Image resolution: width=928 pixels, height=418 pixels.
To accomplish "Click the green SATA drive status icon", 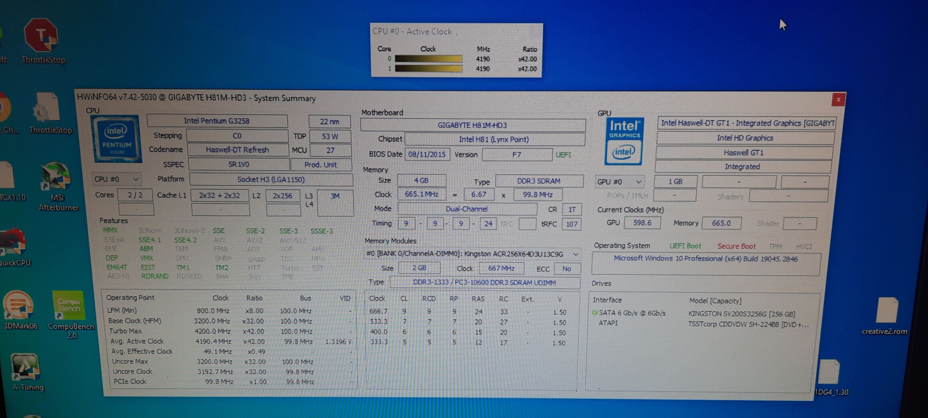I will tap(595, 312).
